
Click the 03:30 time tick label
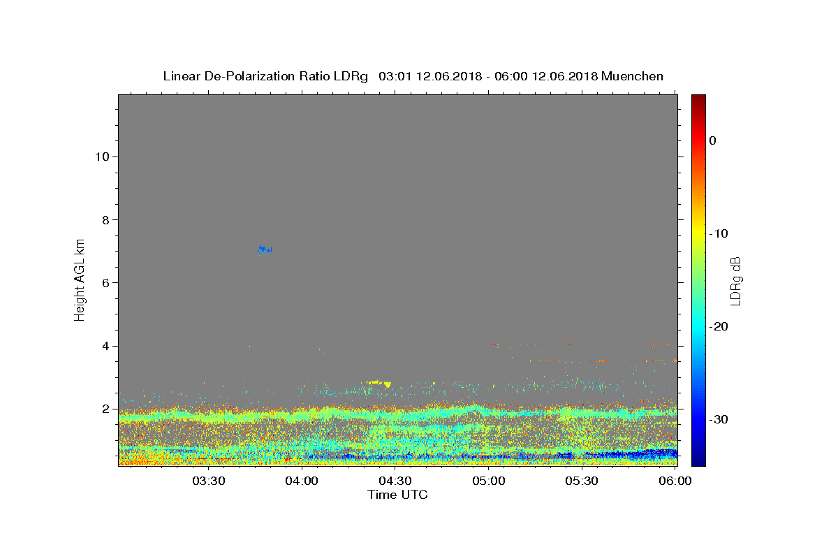(208, 481)
